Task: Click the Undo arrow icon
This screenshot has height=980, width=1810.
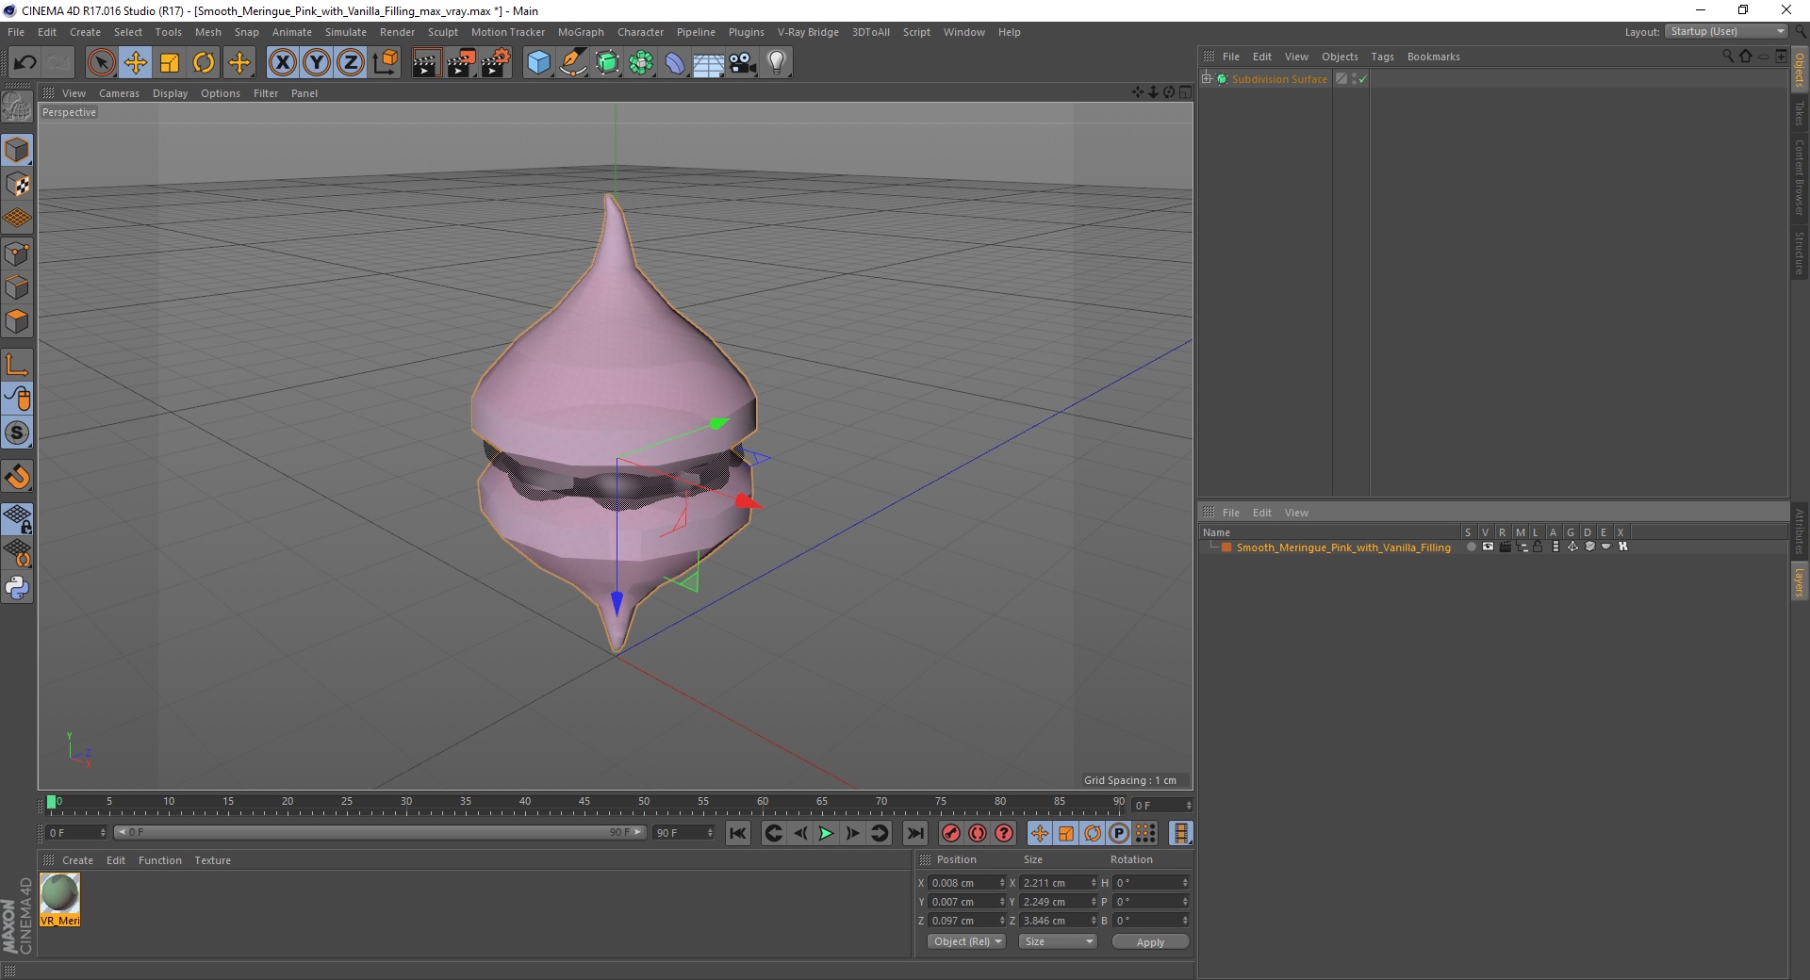Action: (x=25, y=63)
